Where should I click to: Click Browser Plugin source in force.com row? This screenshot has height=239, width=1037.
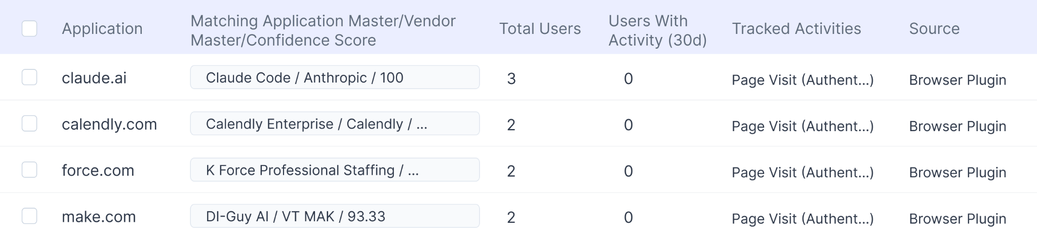pos(958,173)
